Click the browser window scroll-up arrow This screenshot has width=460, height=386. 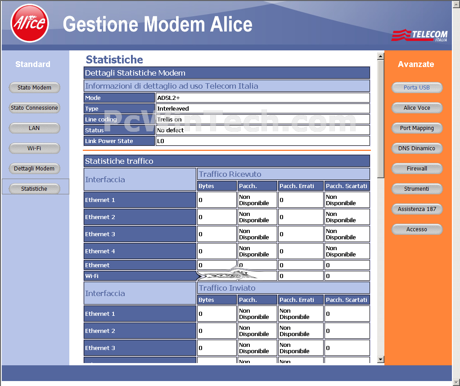tap(456, 4)
